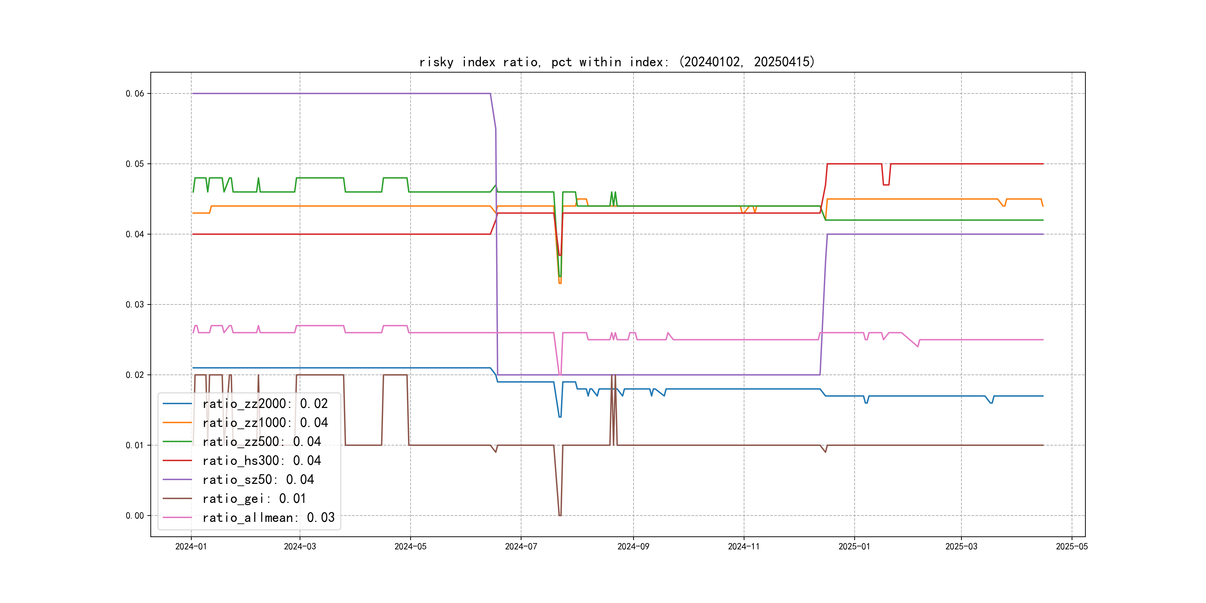Click the 0.03 y-axis tick label
This screenshot has height=603, width=1206.
point(135,305)
